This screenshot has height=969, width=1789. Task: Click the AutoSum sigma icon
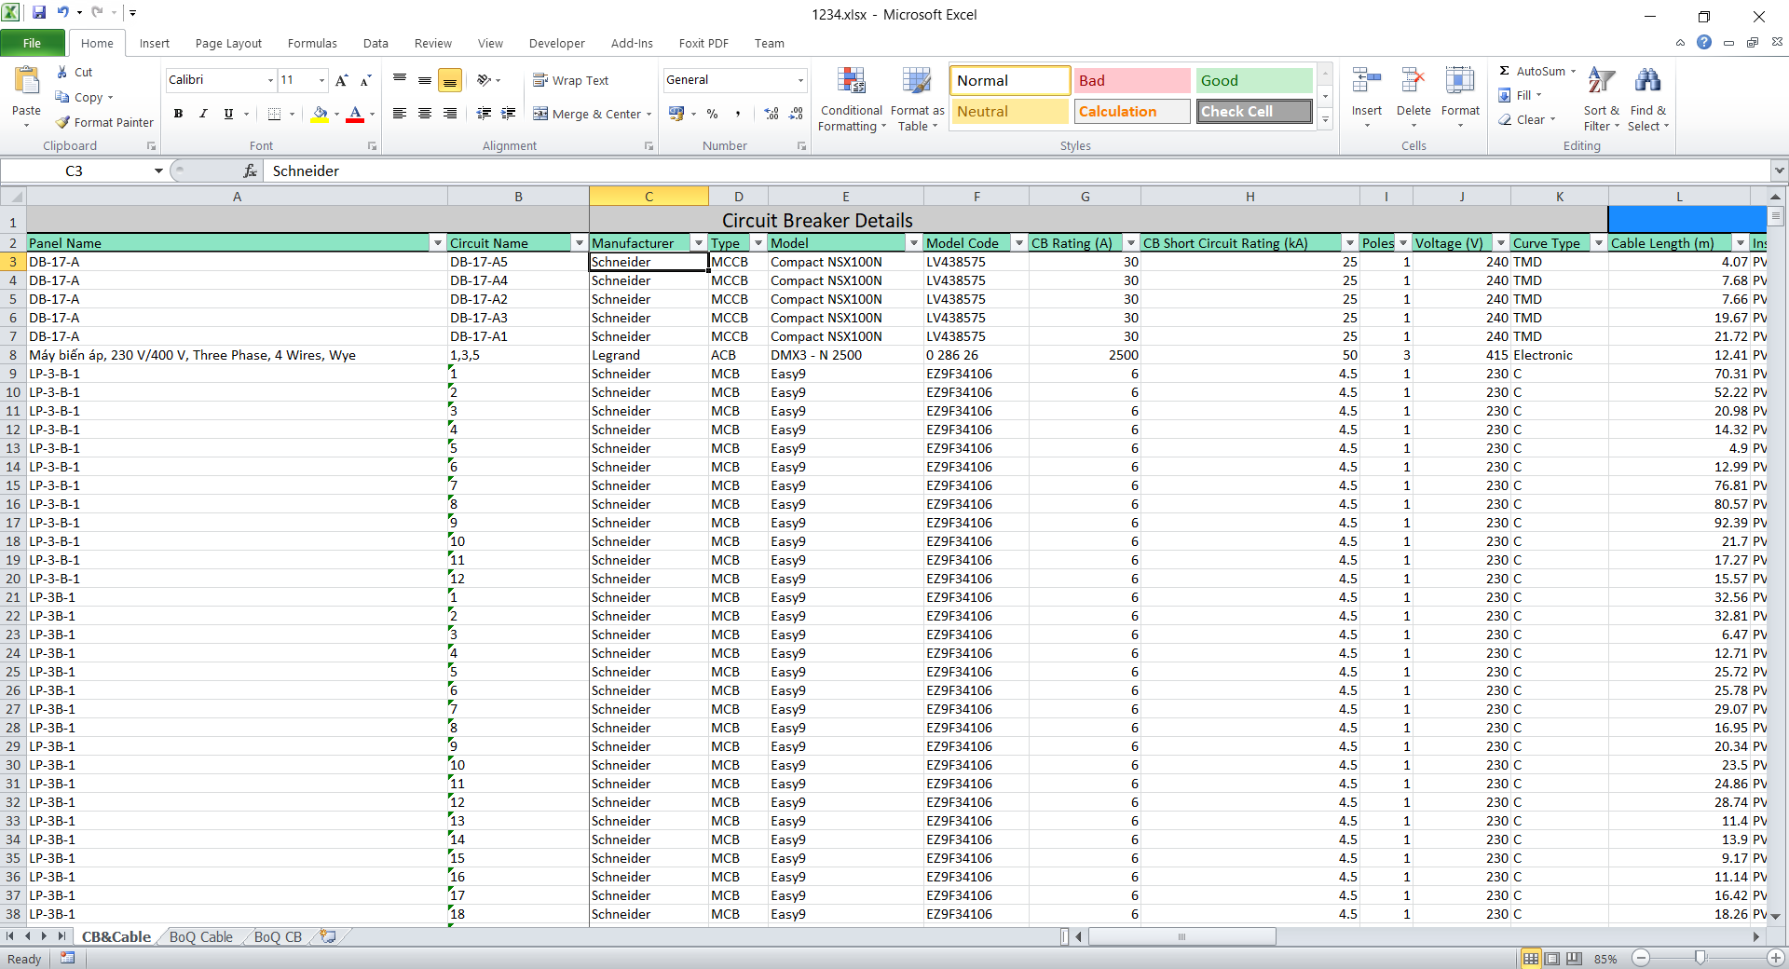(x=1504, y=71)
